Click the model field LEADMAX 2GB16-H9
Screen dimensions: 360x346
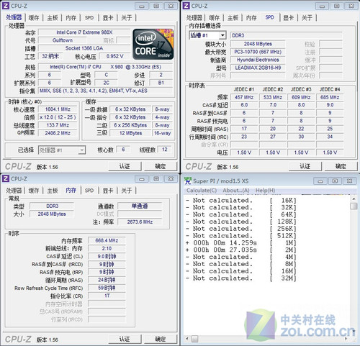click(x=258, y=68)
